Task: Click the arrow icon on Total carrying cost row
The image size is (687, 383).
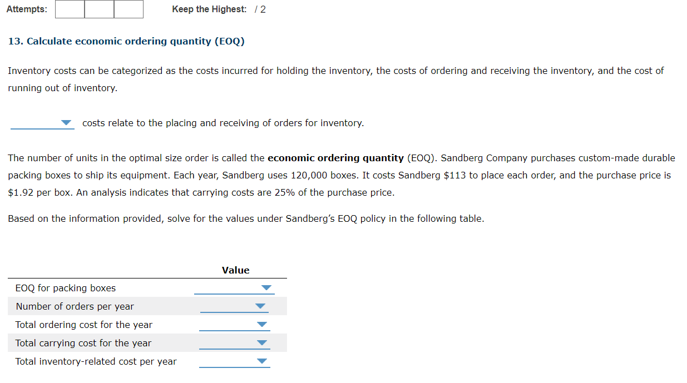Action: 261,342
